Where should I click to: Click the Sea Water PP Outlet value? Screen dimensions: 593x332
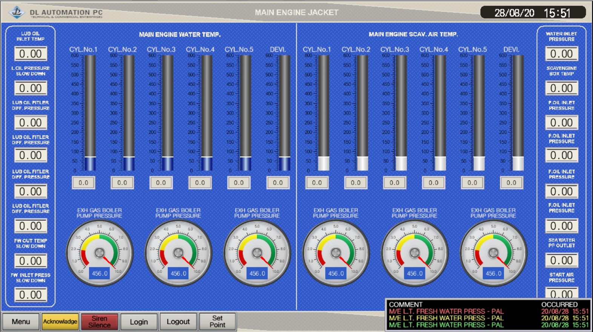pos(561,260)
